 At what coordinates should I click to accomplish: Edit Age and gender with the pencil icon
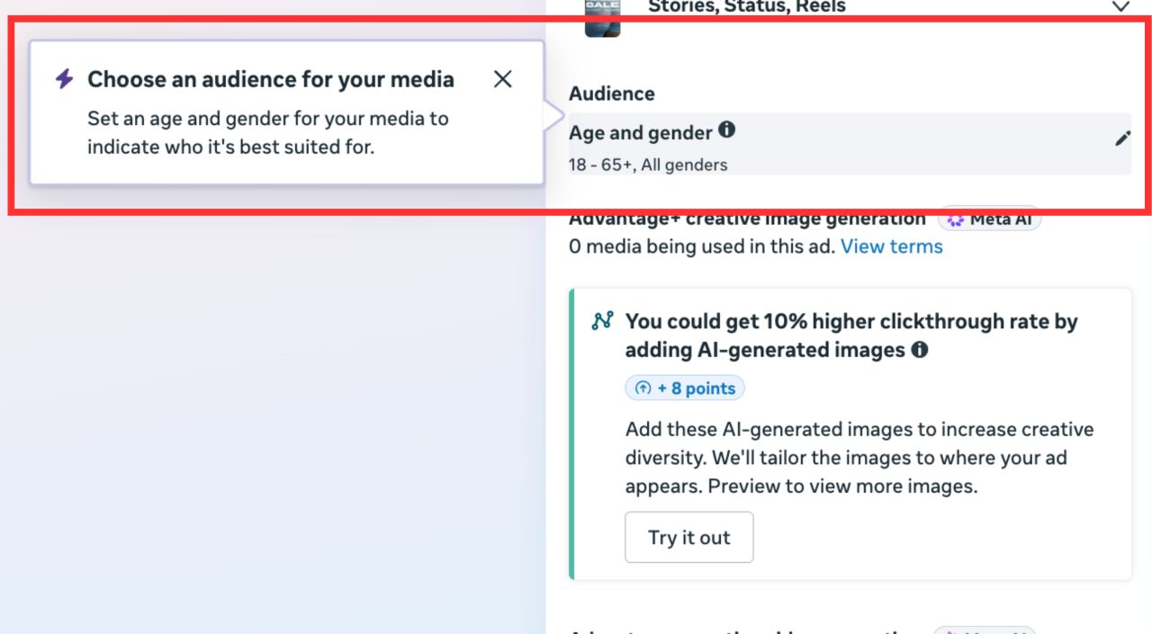coord(1122,138)
